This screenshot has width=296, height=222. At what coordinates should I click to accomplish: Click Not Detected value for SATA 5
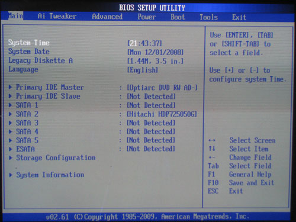click(x=151, y=140)
